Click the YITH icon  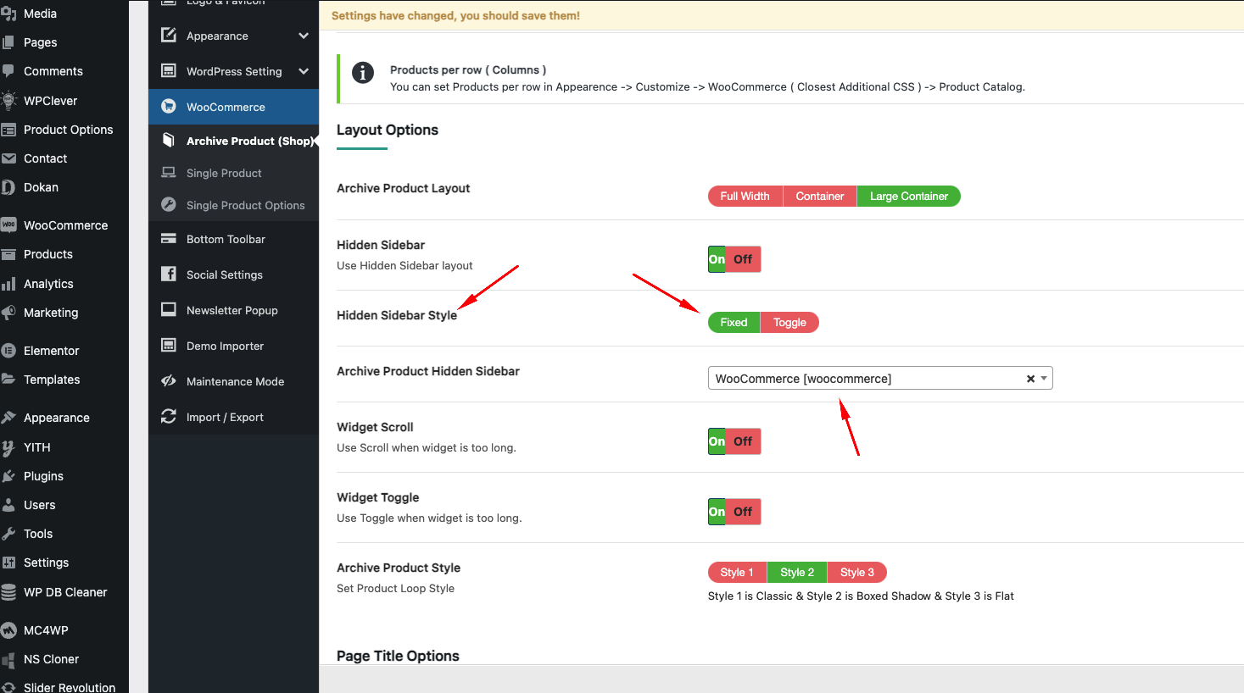coord(8,447)
